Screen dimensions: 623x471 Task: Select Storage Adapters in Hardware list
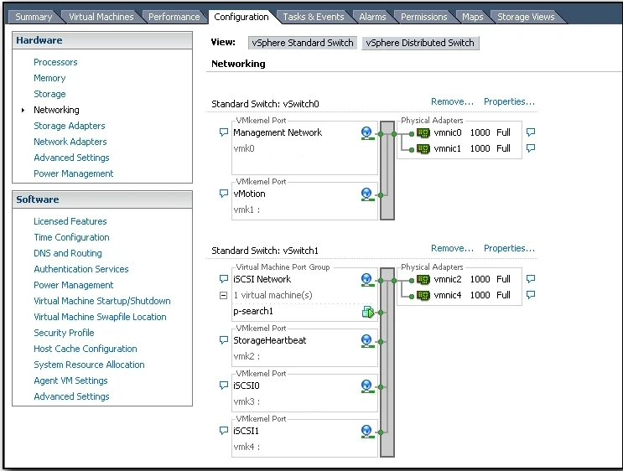tap(70, 126)
